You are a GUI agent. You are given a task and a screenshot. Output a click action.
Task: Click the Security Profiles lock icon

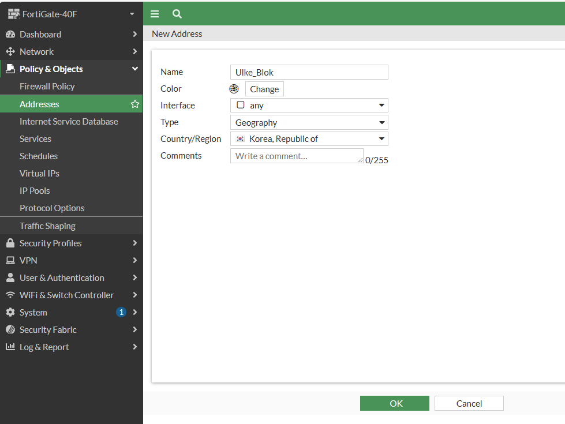coord(10,243)
